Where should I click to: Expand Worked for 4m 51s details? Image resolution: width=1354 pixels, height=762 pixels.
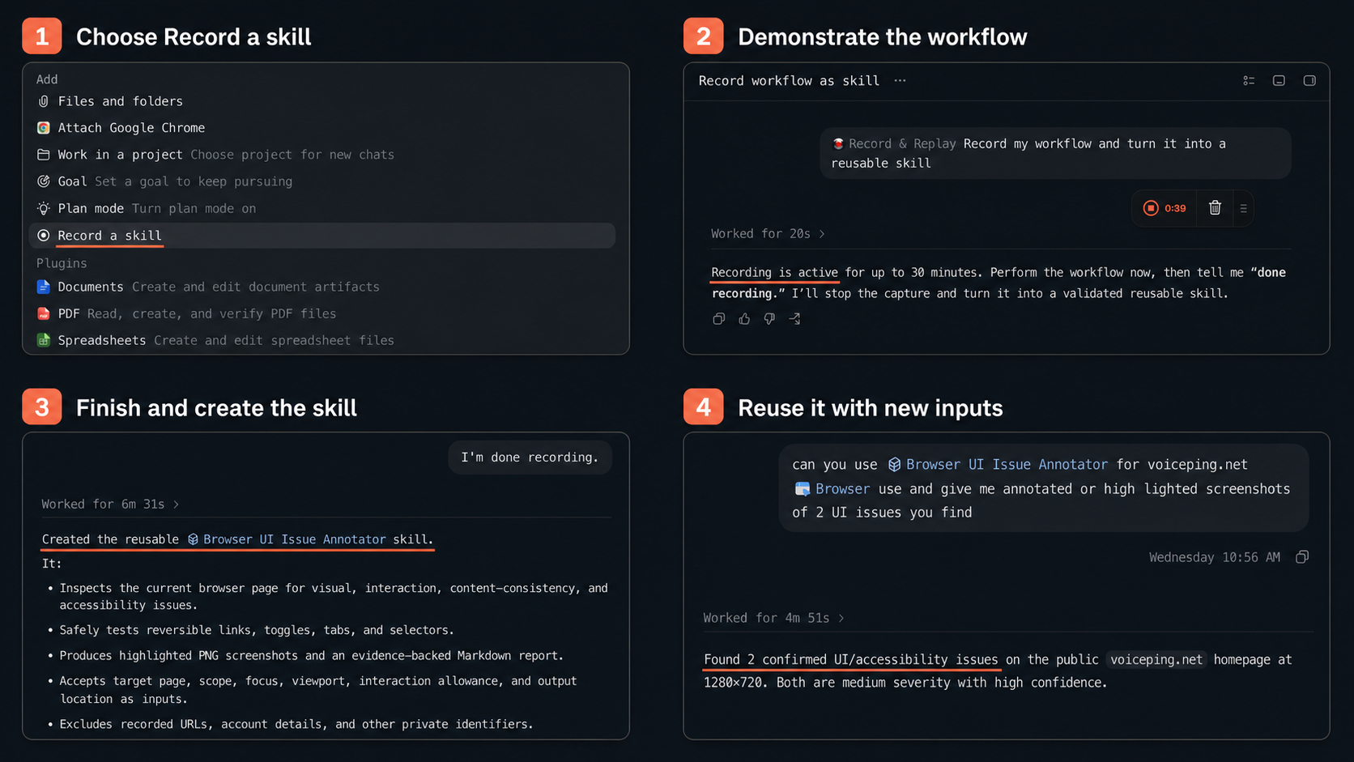click(773, 618)
